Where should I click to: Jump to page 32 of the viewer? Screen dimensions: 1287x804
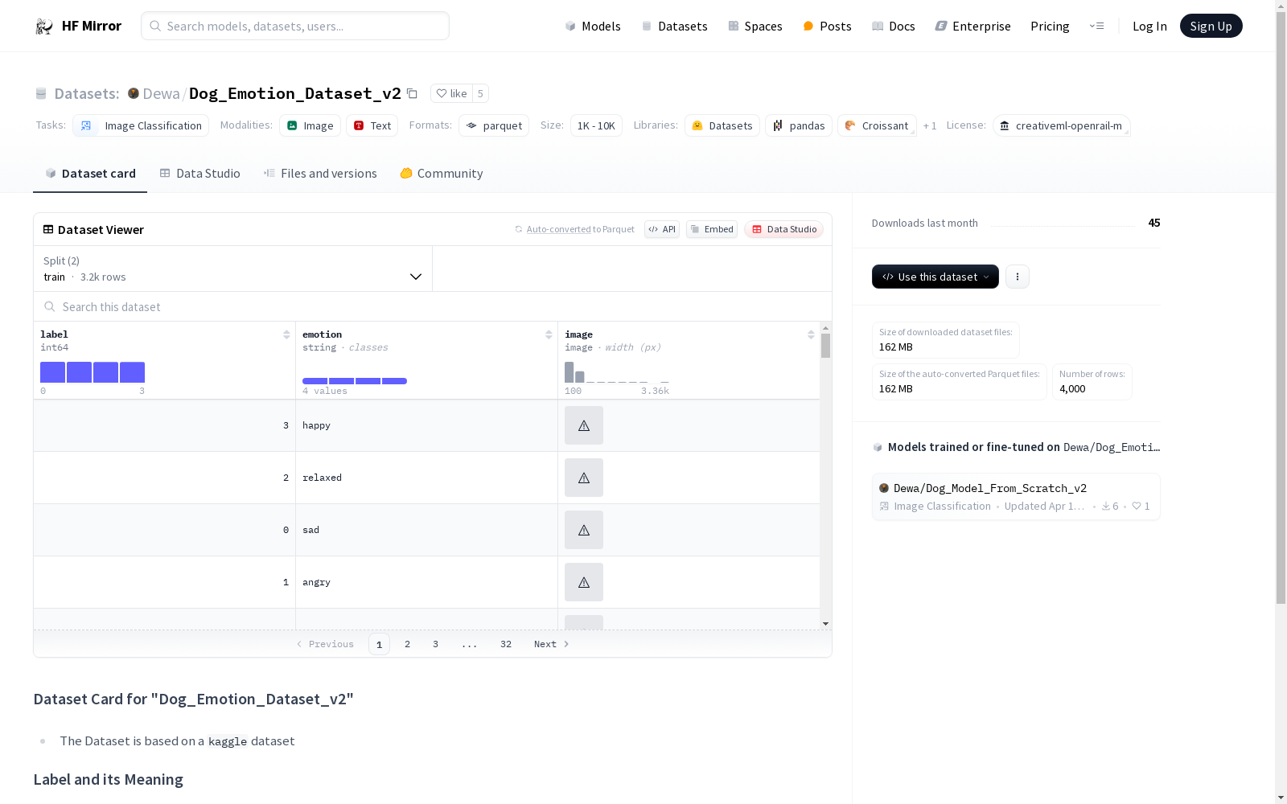506,644
